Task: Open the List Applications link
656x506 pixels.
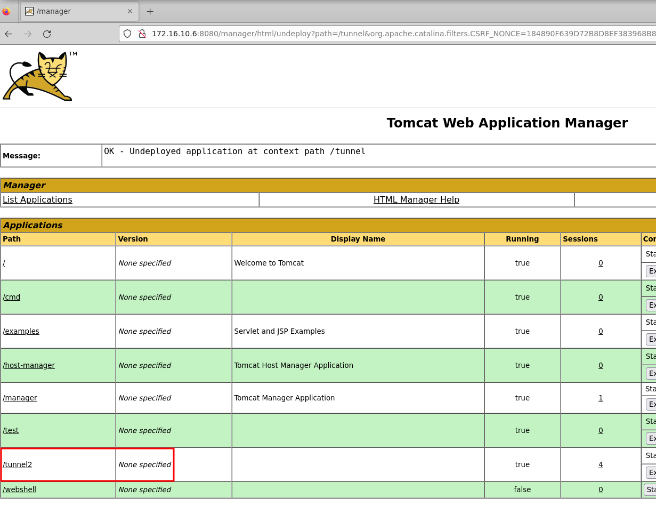Action: (37, 200)
